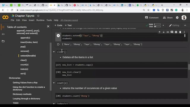190x107 pixels.
Task: Click the browser back arrow
Action: pos(3,10)
